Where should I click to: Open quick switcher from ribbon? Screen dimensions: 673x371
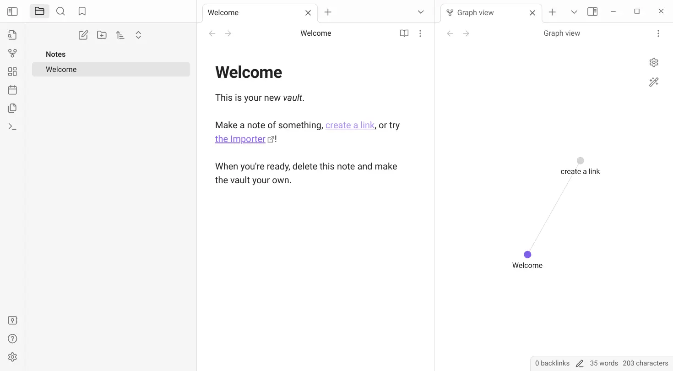12,35
